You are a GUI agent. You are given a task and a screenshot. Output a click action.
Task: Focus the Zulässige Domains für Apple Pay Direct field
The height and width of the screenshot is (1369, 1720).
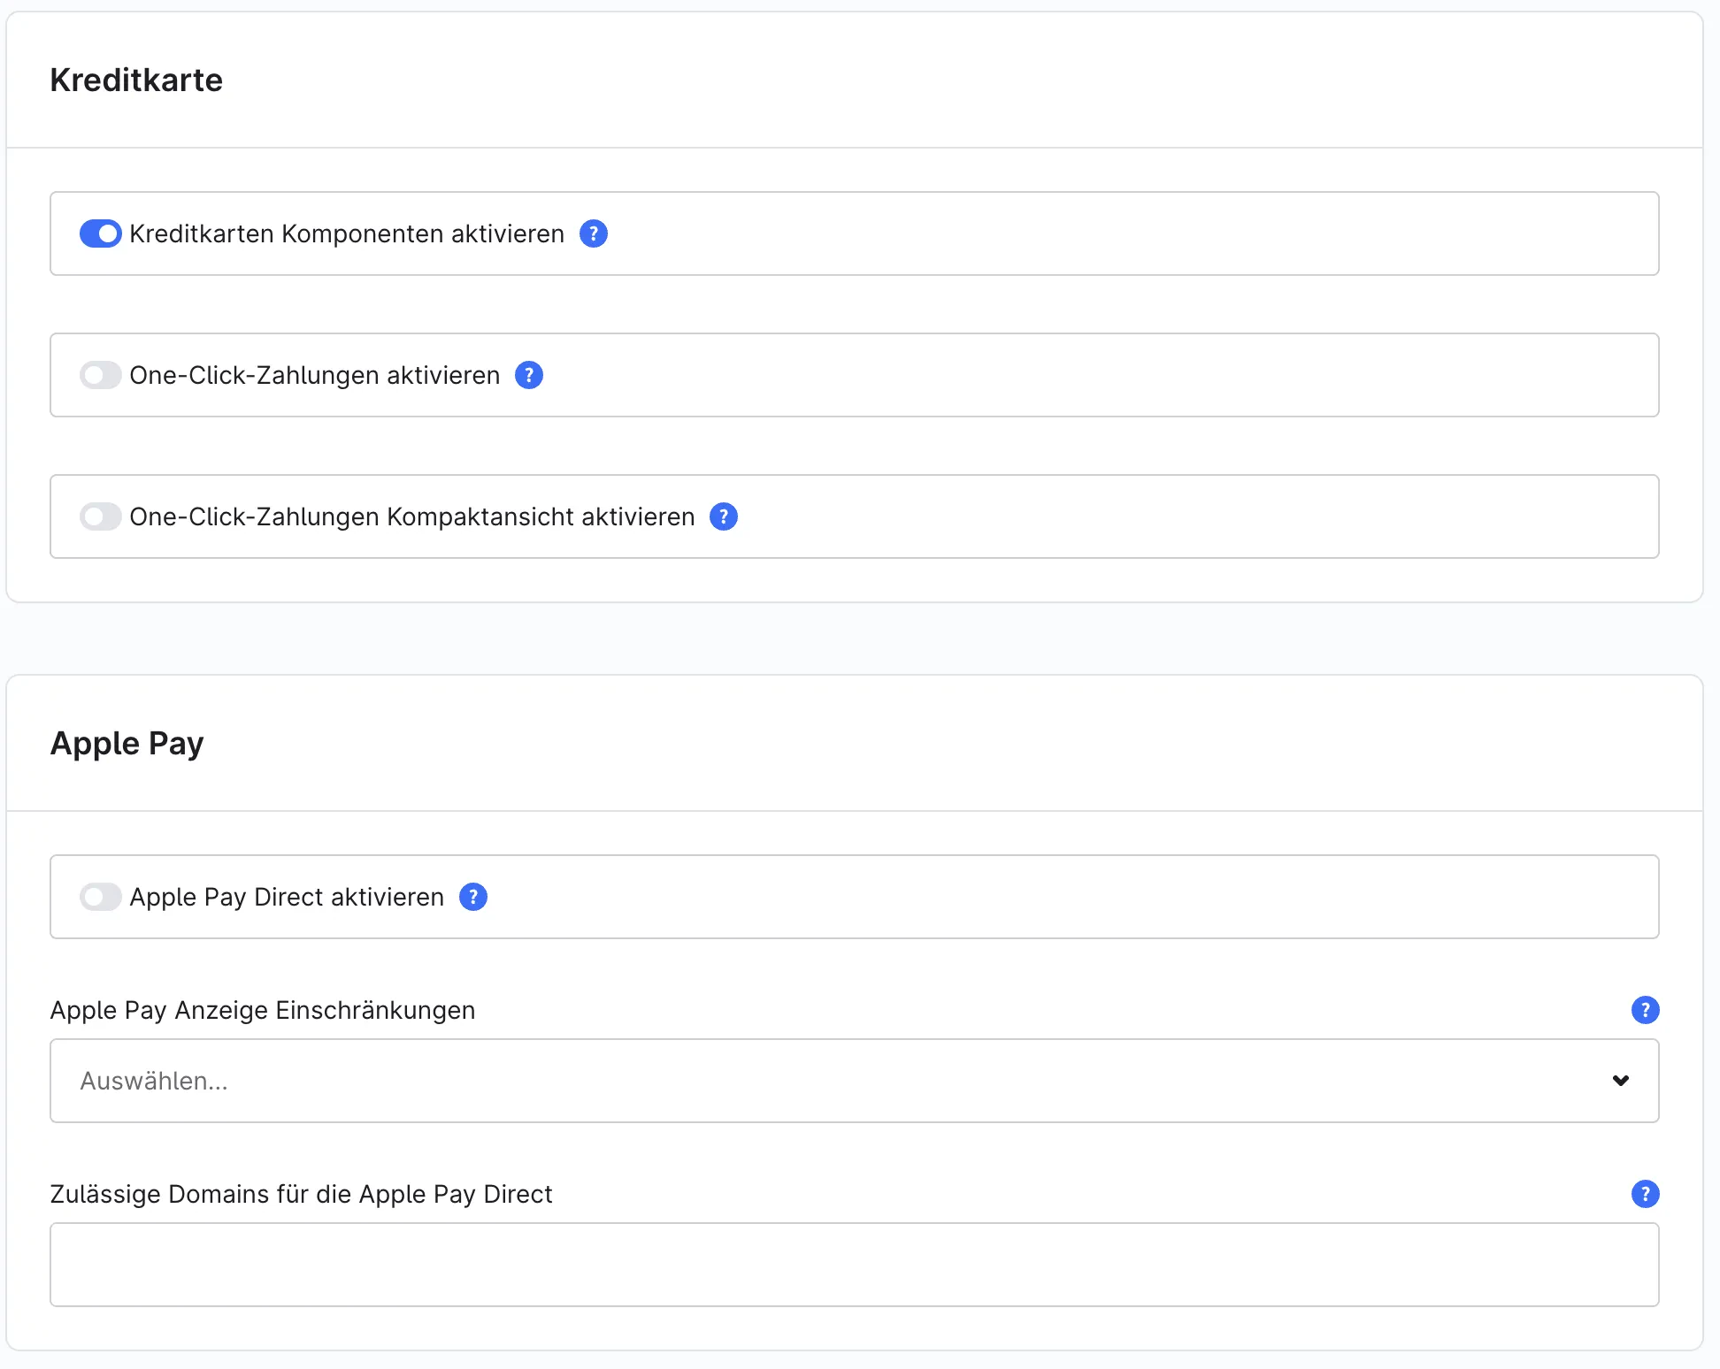[x=854, y=1265]
